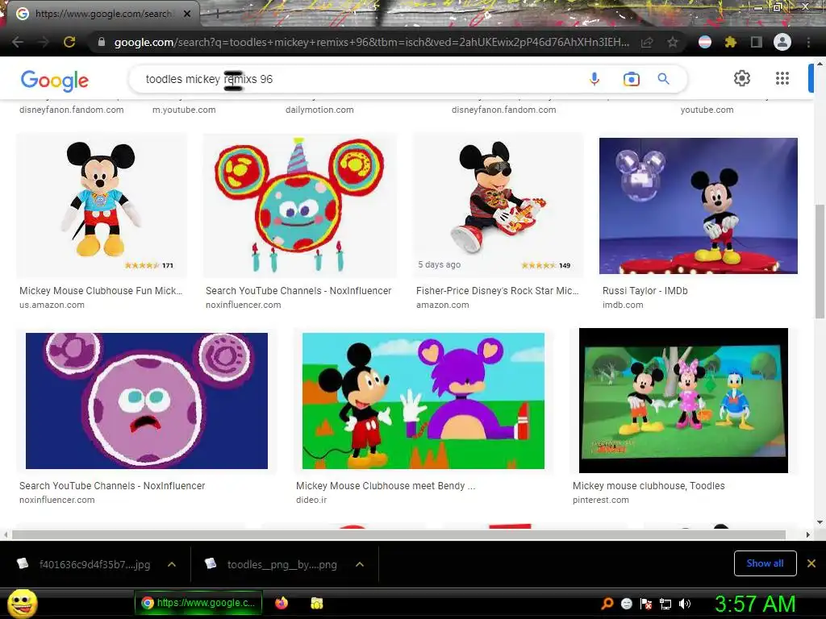Click the horizontal scrollbar at page bottom

[398, 535]
